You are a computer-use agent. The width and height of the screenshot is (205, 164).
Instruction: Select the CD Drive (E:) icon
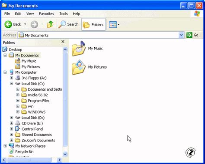pyautogui.click(x=18, y=123)
